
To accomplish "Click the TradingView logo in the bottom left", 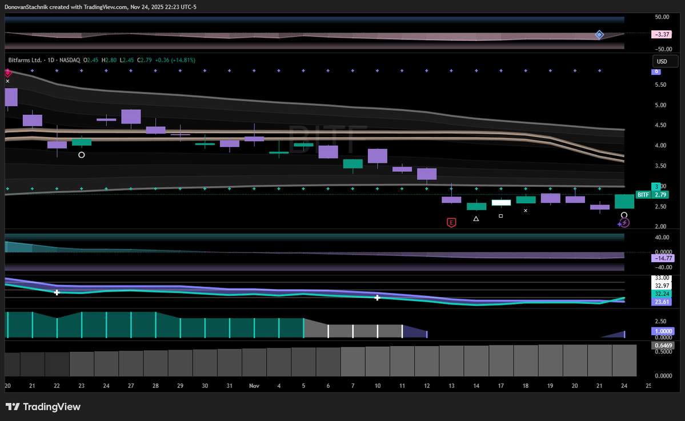I will coord(14,407).
